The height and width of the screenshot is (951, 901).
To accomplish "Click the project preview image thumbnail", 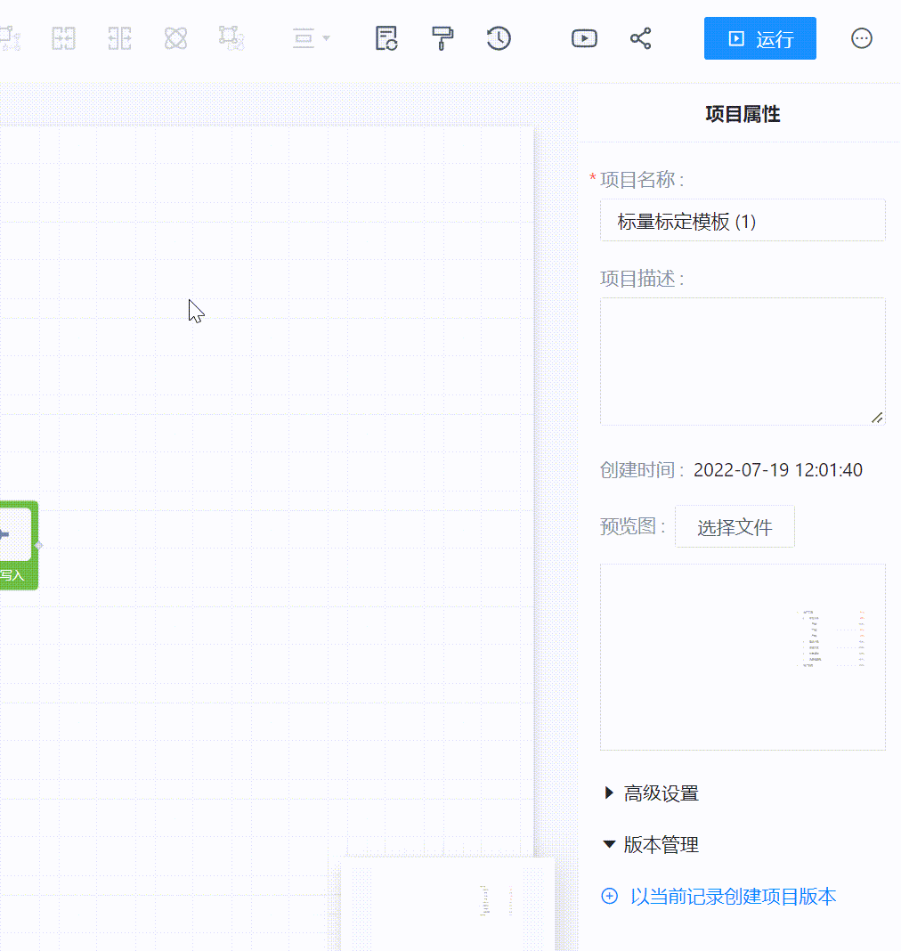I will pyautogui.click(x=743, y=656).
